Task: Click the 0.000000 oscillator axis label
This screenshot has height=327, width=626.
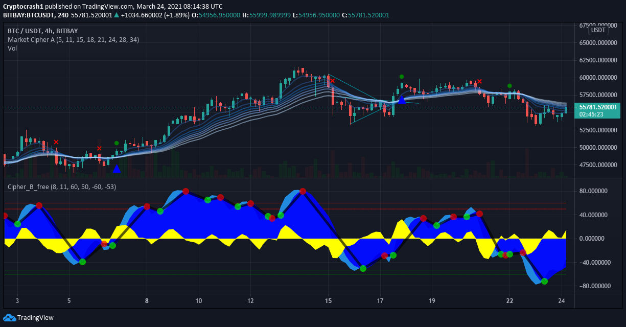Action: tap(592, 239)
